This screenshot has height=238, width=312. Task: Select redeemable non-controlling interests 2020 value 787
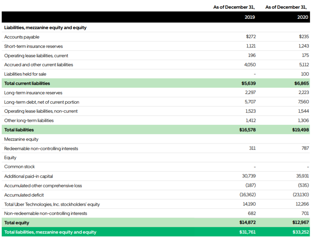click(305, 148)
